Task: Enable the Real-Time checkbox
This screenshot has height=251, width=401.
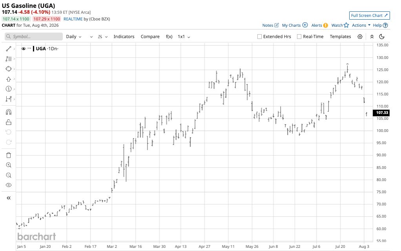Action: [x=299, y=37]
